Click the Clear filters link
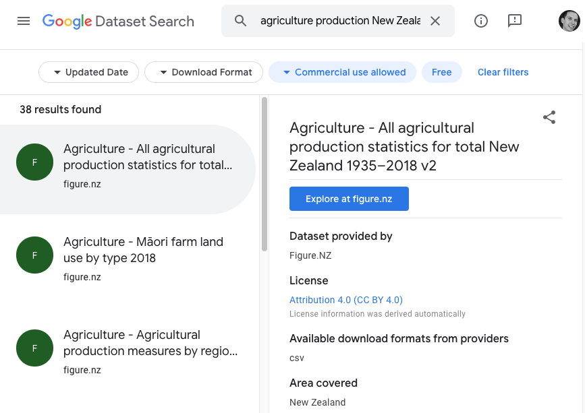This screenshot has height=413, width=585. [x=503, y=72]
